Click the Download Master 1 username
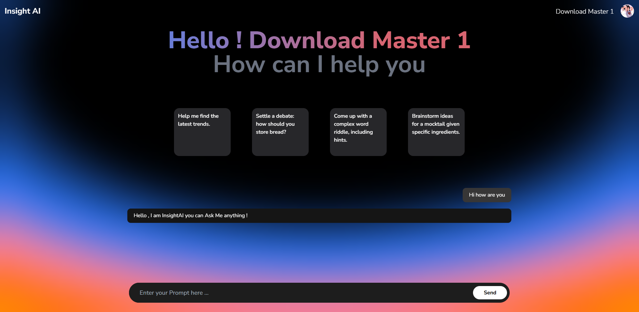Viewport: 639px width, 312px height. point(584,11)
